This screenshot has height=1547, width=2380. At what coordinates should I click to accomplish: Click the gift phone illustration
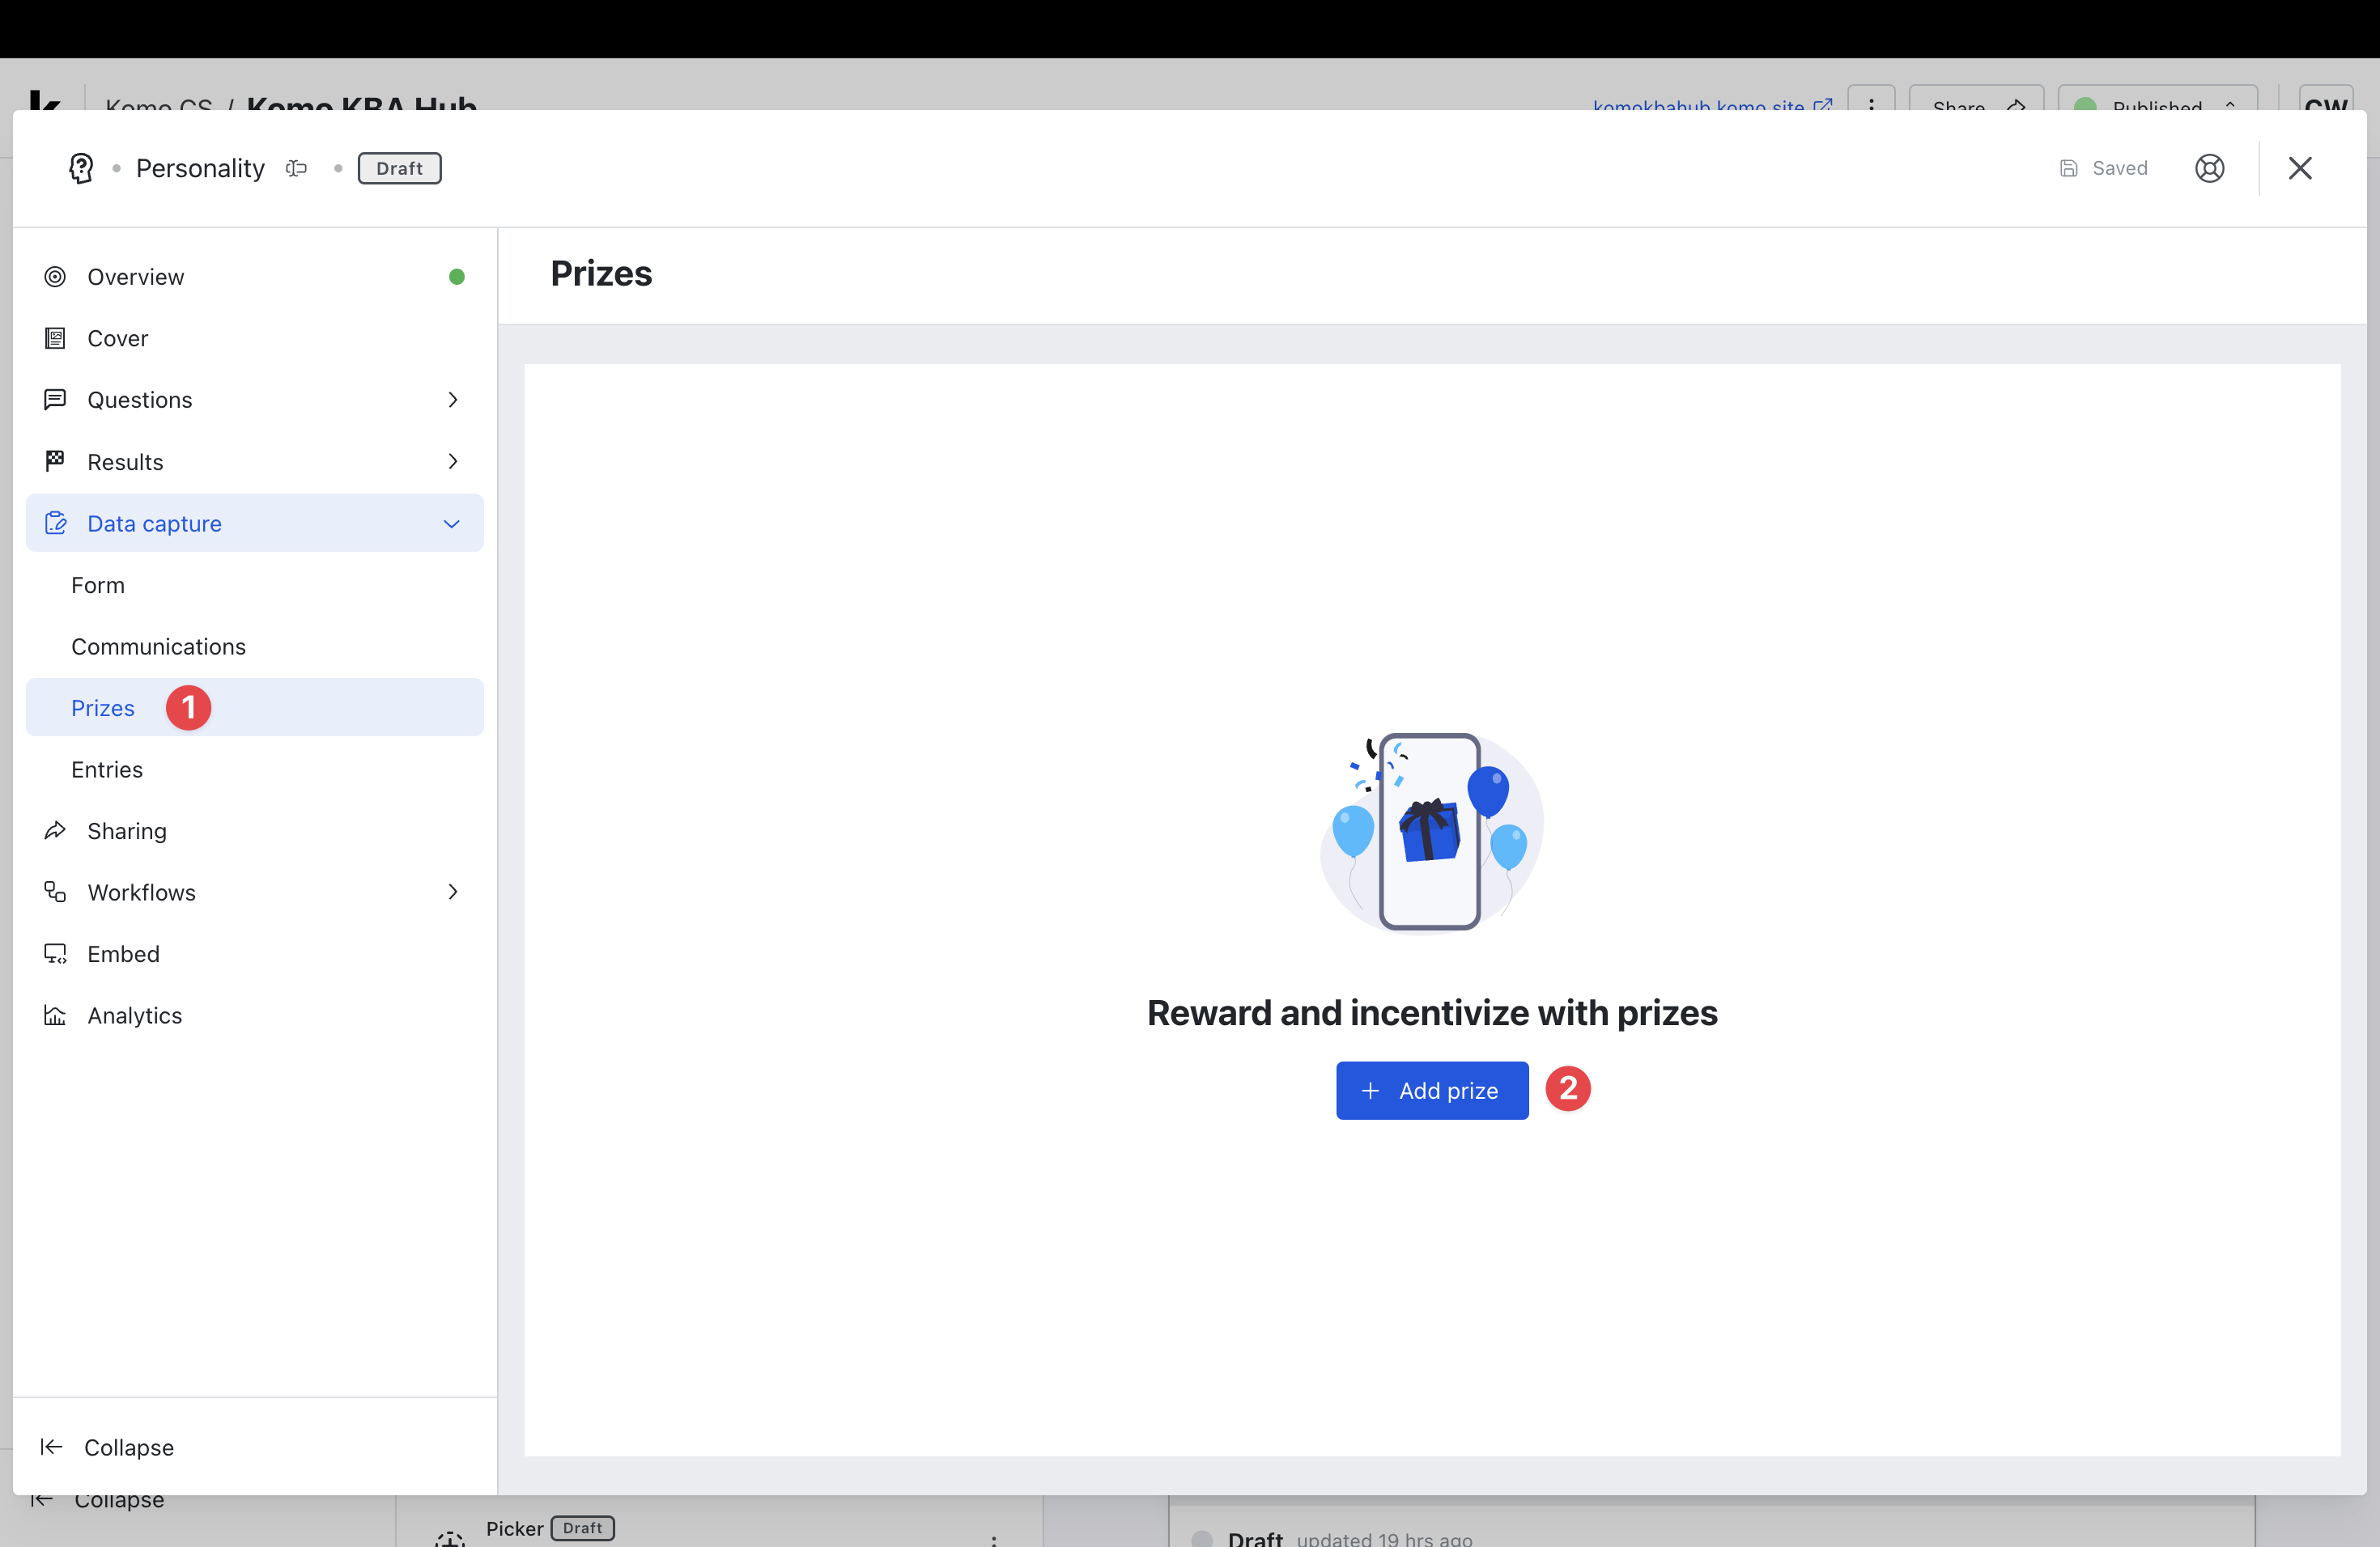pyautogui.click(x=1431, y=832)
